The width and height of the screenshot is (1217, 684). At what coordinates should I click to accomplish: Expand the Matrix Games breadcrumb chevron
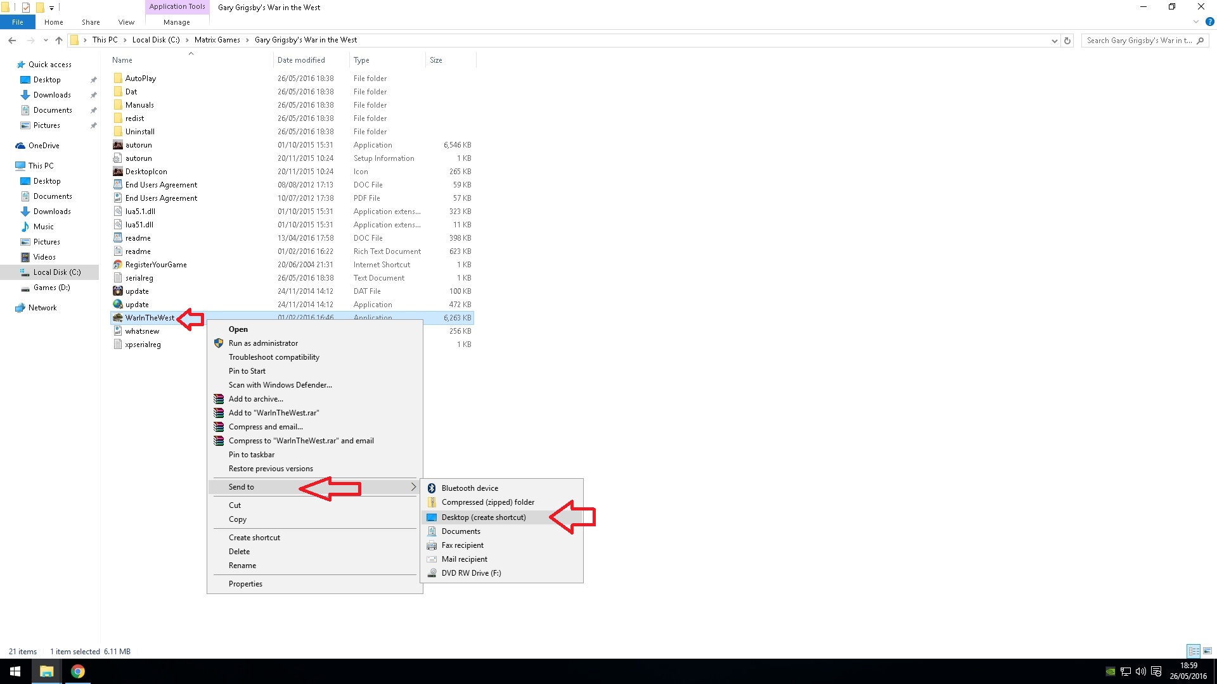(247, 40)
